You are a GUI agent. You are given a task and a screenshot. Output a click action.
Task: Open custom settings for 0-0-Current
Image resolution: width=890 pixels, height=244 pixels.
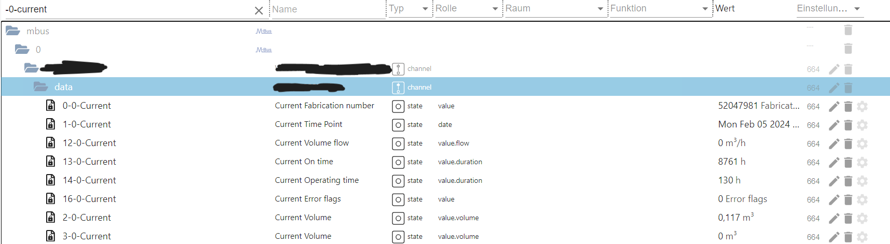click(x=862, y=107)
